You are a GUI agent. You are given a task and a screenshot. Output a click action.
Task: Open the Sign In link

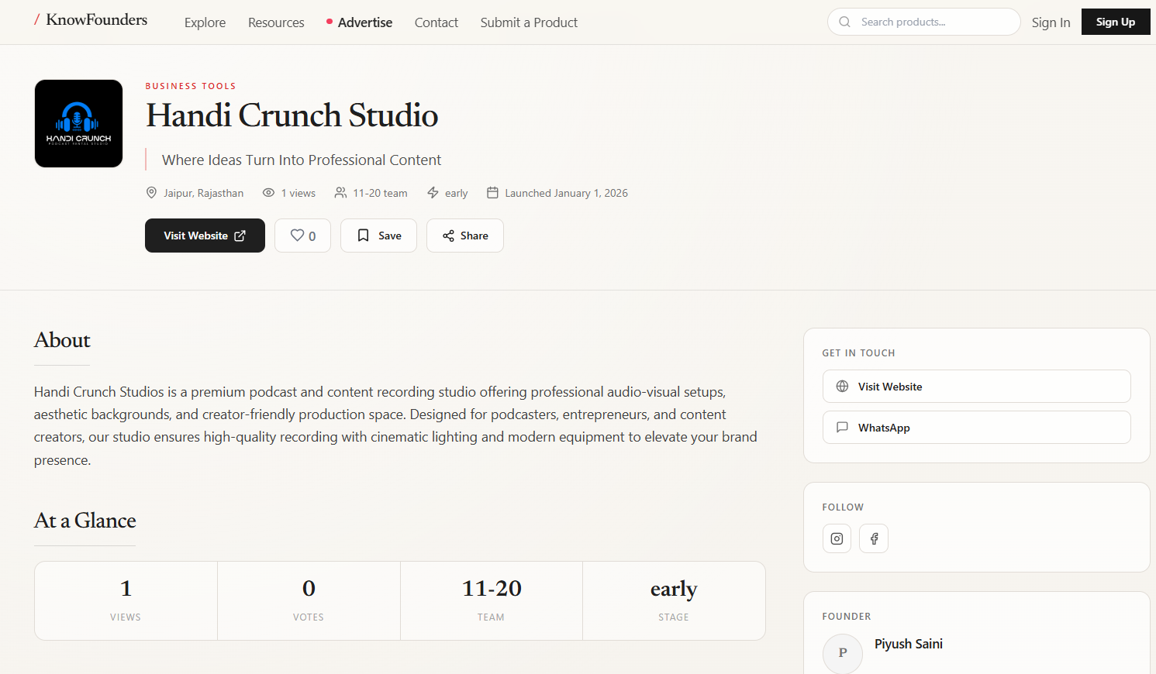(x=1051, y=22)
